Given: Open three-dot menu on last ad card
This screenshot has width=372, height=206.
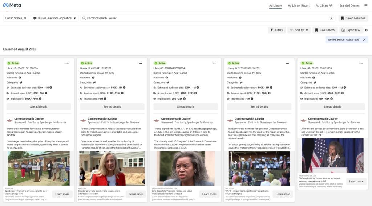Looking at the screenshot, I should [361, 63].
